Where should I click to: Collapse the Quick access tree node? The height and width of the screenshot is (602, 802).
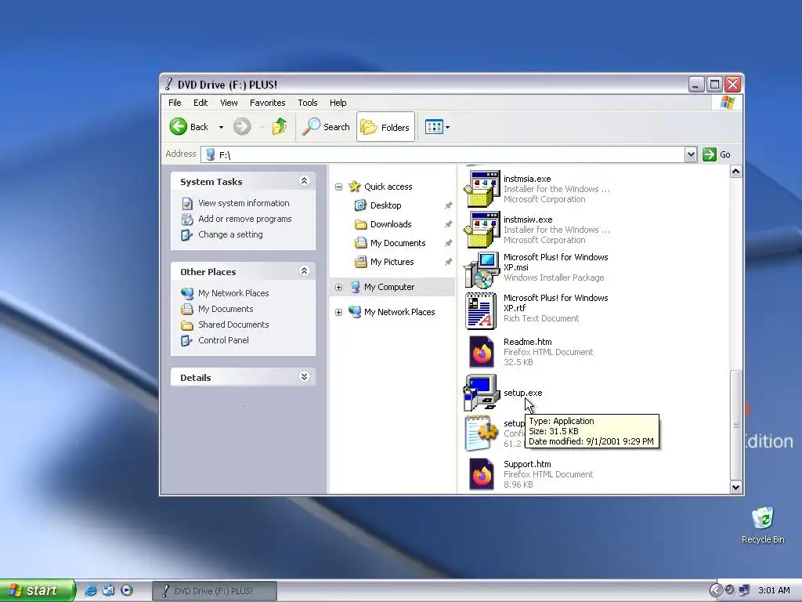[338, 187]
